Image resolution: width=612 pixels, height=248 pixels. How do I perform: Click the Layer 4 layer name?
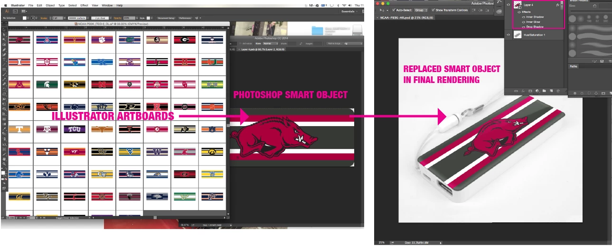point(528,5)
